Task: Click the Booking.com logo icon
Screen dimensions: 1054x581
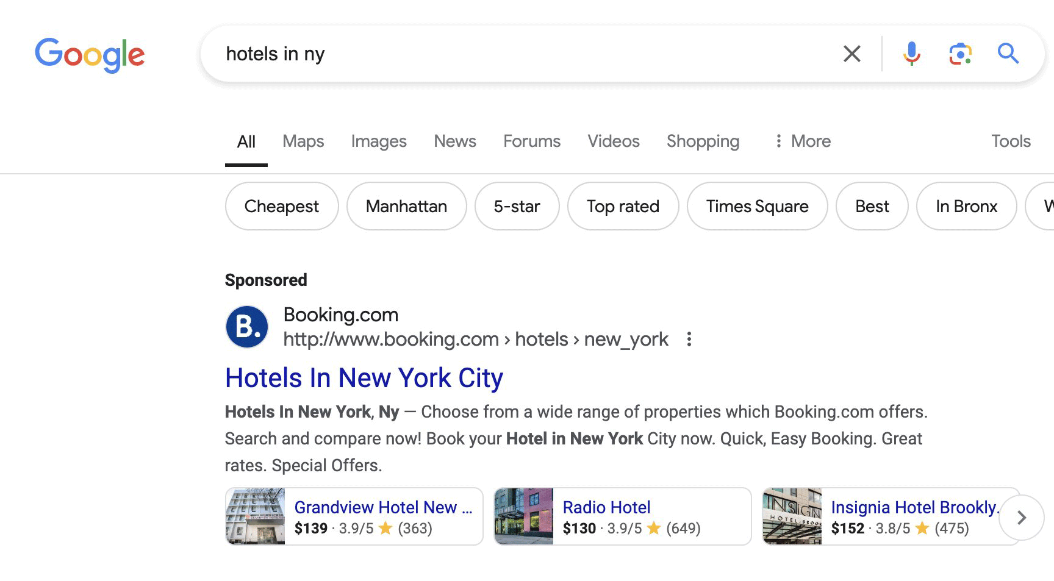Action: pyautogui.click(x=247, y=327)
